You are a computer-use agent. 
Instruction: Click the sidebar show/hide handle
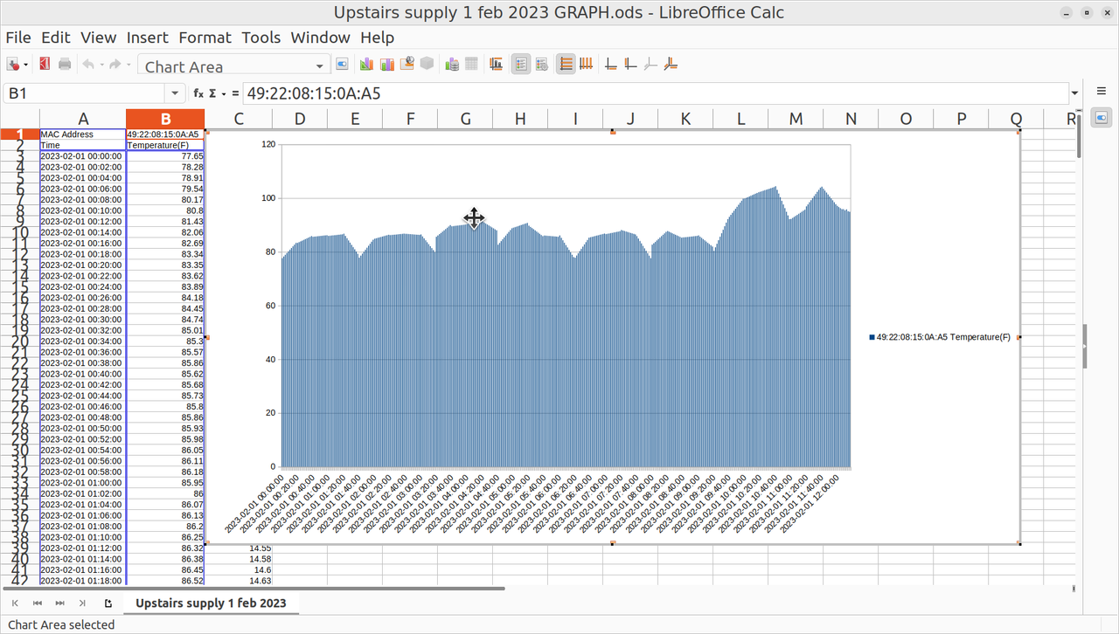tap(1085, 347)
